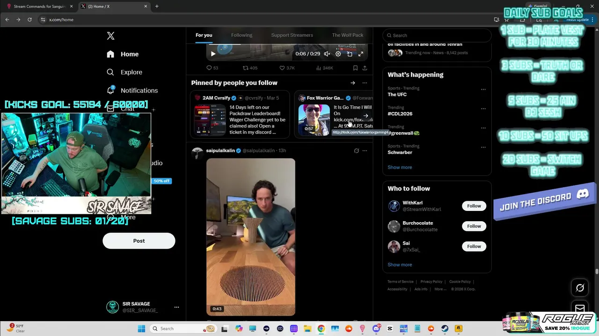Viewport: 599px width, 336px height.
Task: Enable picture-in-picture for video
Action: (x=349, y=54)
